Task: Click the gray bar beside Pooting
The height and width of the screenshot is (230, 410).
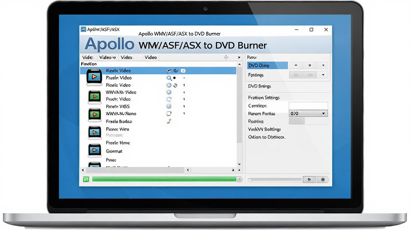Action: (x=297, y=121)
